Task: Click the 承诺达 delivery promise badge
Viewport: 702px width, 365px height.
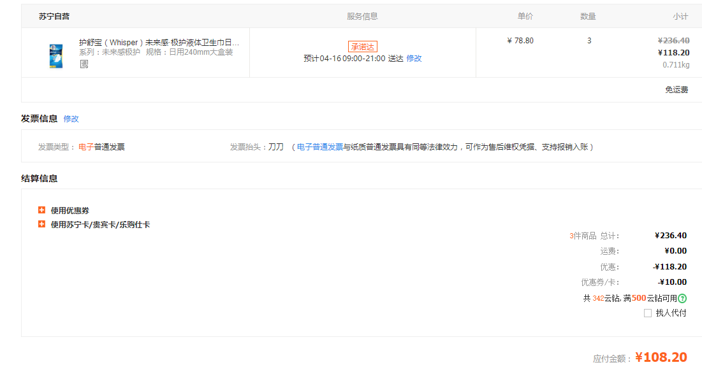Action: pos(362,47)
